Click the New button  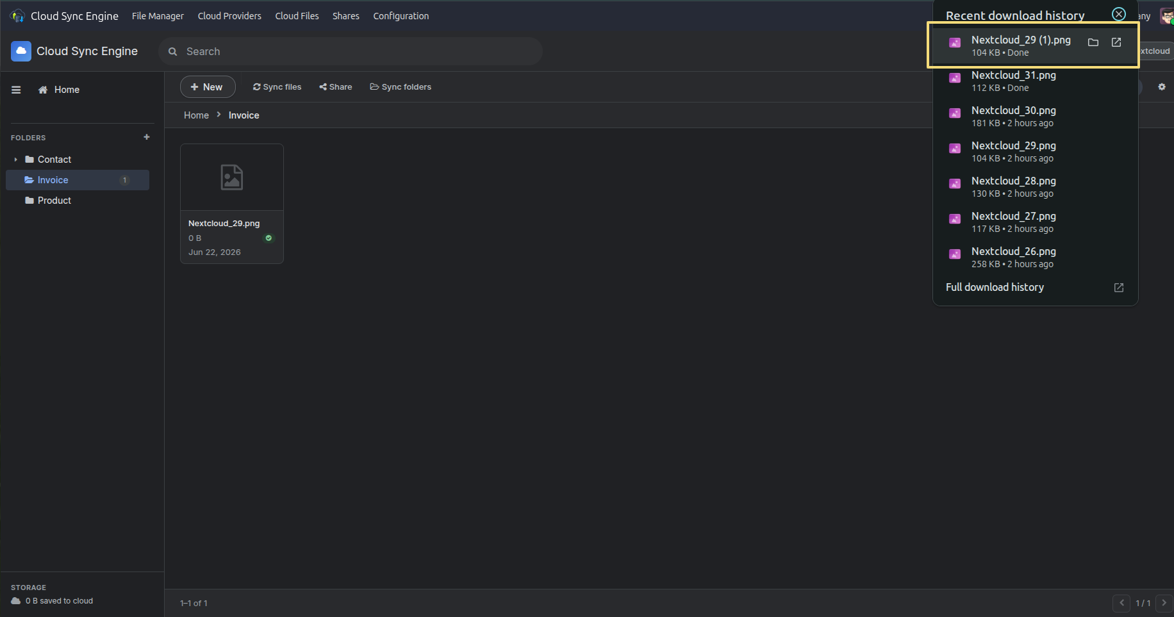tap(208, 87)
